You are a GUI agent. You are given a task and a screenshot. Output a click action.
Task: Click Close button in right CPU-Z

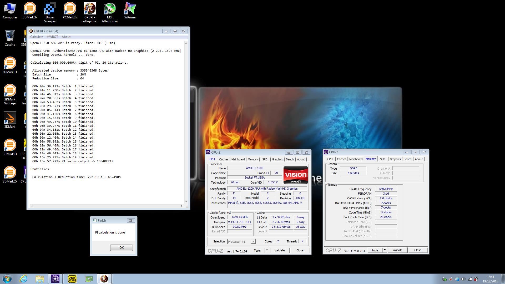[418, 250]
